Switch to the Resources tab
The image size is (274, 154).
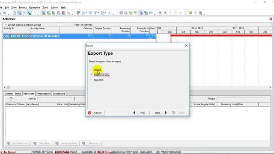29,94
